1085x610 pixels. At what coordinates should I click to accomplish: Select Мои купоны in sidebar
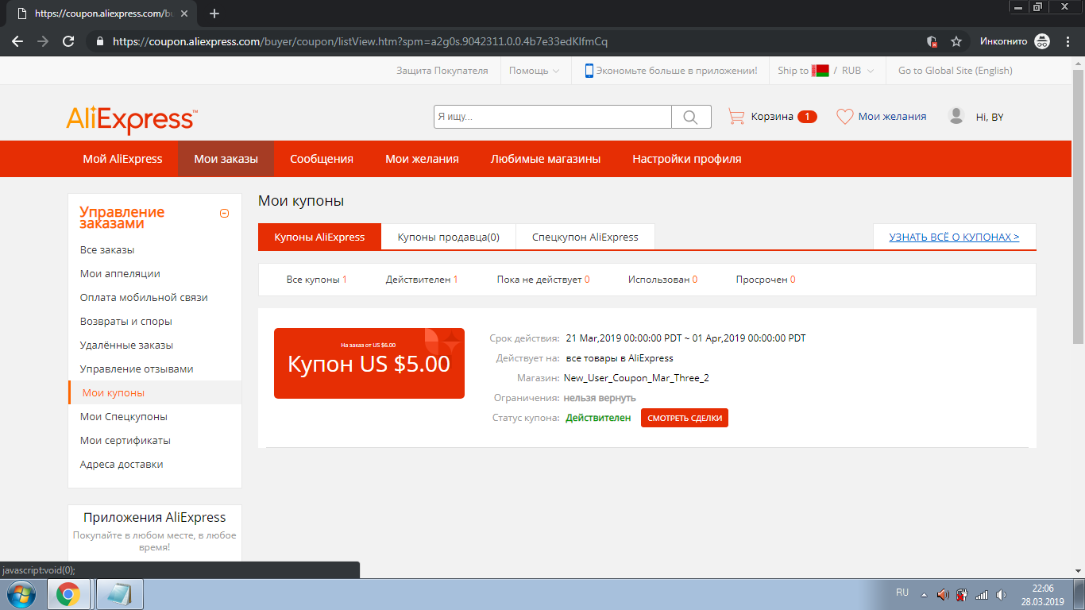155,393
